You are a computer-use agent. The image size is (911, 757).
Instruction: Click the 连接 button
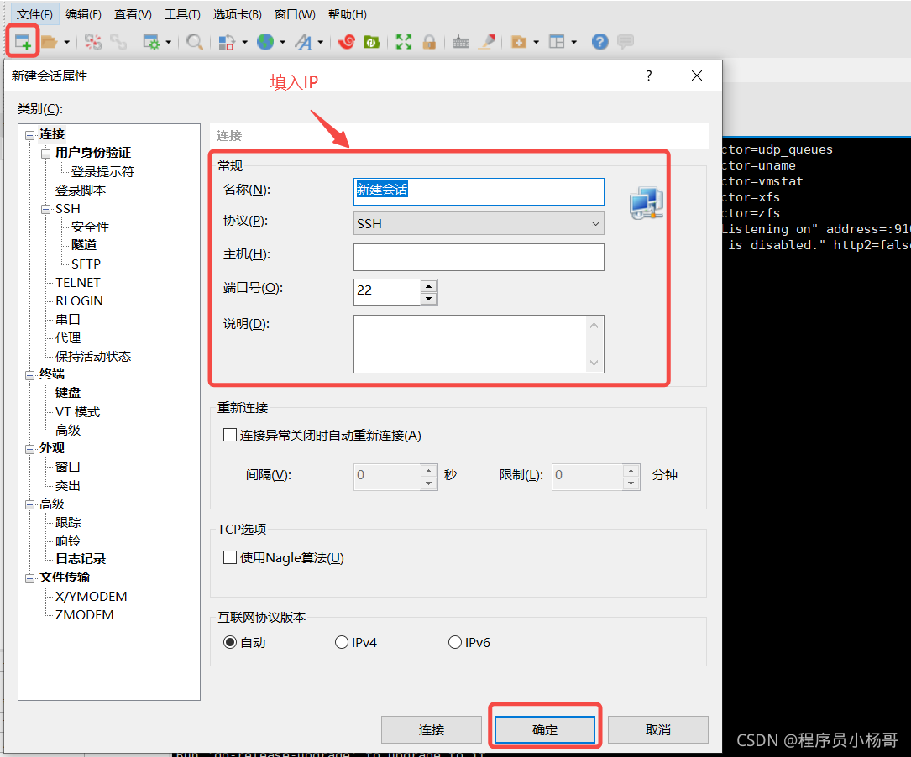coord(431,729)
